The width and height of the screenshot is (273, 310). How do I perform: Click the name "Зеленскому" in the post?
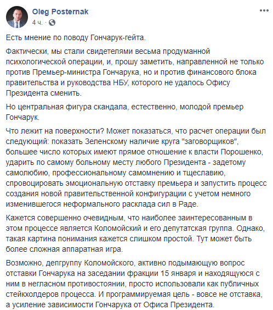106,142
